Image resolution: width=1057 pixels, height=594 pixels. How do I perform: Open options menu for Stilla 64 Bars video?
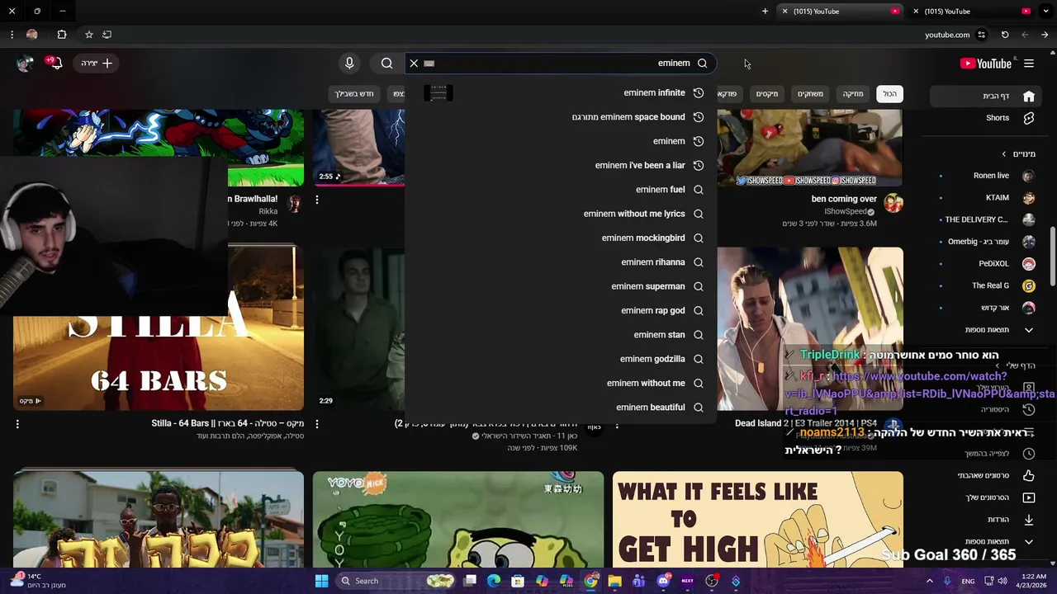click(17, 424)
